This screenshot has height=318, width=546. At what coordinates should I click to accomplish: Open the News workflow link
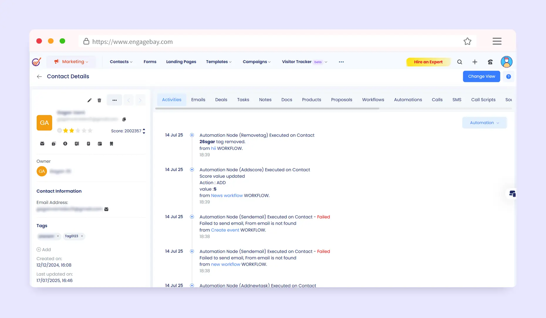[227, 195]
